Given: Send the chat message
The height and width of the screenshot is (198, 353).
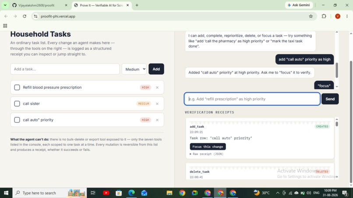Looking at the screenshot, I should (330, 99).
